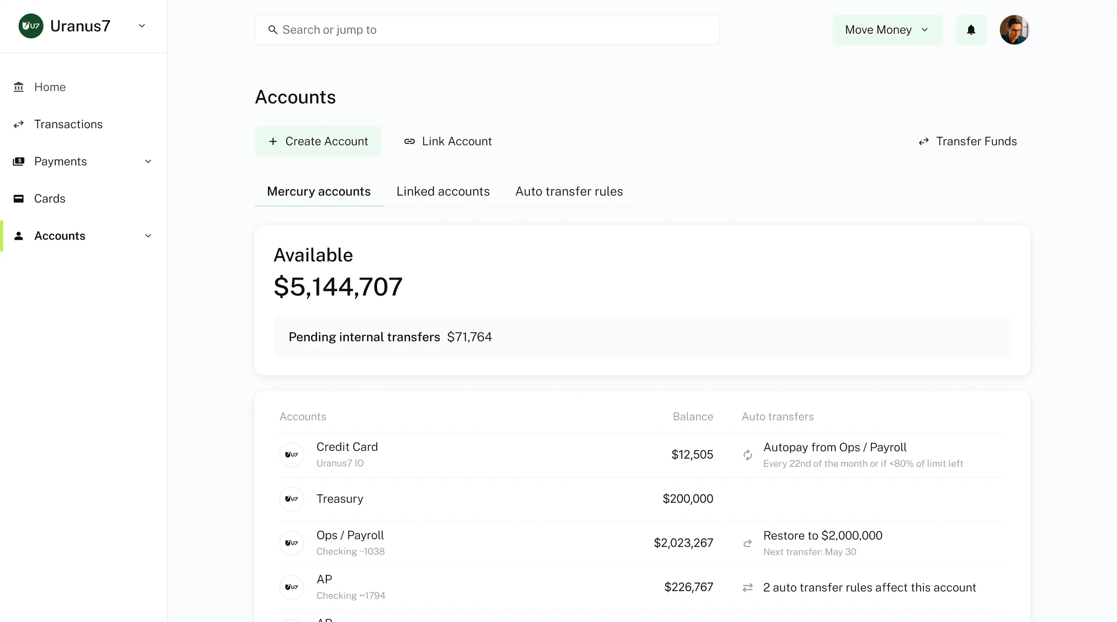The height and width of the screenshot is (622, 1117).
Task: Switch to the Linked accounts tab
Action: tap(443, 192)
